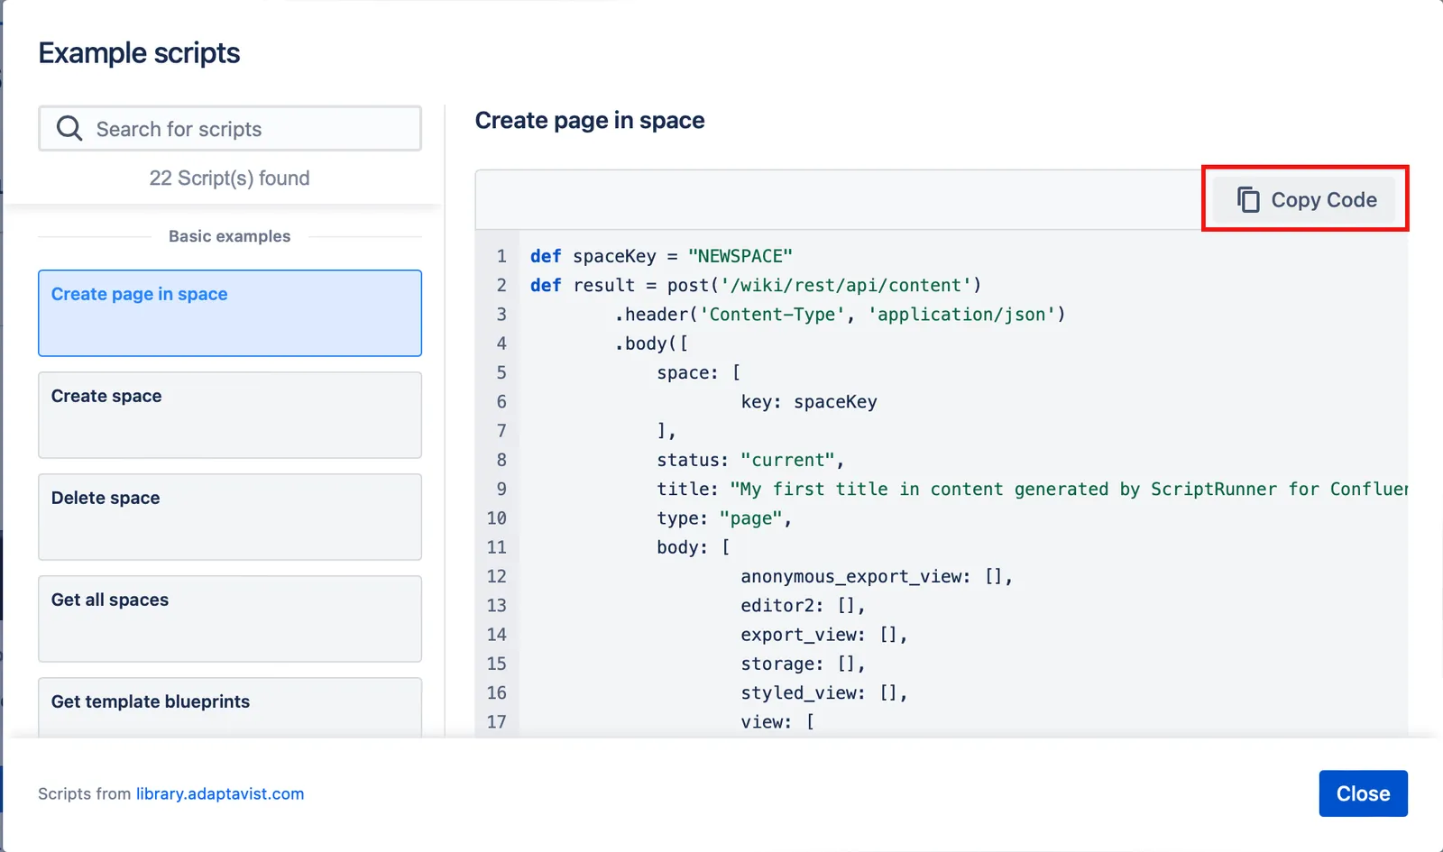Image resolution: width=1443 pixels, height=852 pixels.
Task: Click the Example scripts dialog title
Action: [x=139, y=53]
